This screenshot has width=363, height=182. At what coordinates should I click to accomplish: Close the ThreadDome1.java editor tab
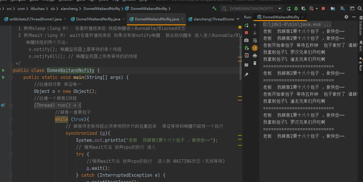tap(65, 19)
